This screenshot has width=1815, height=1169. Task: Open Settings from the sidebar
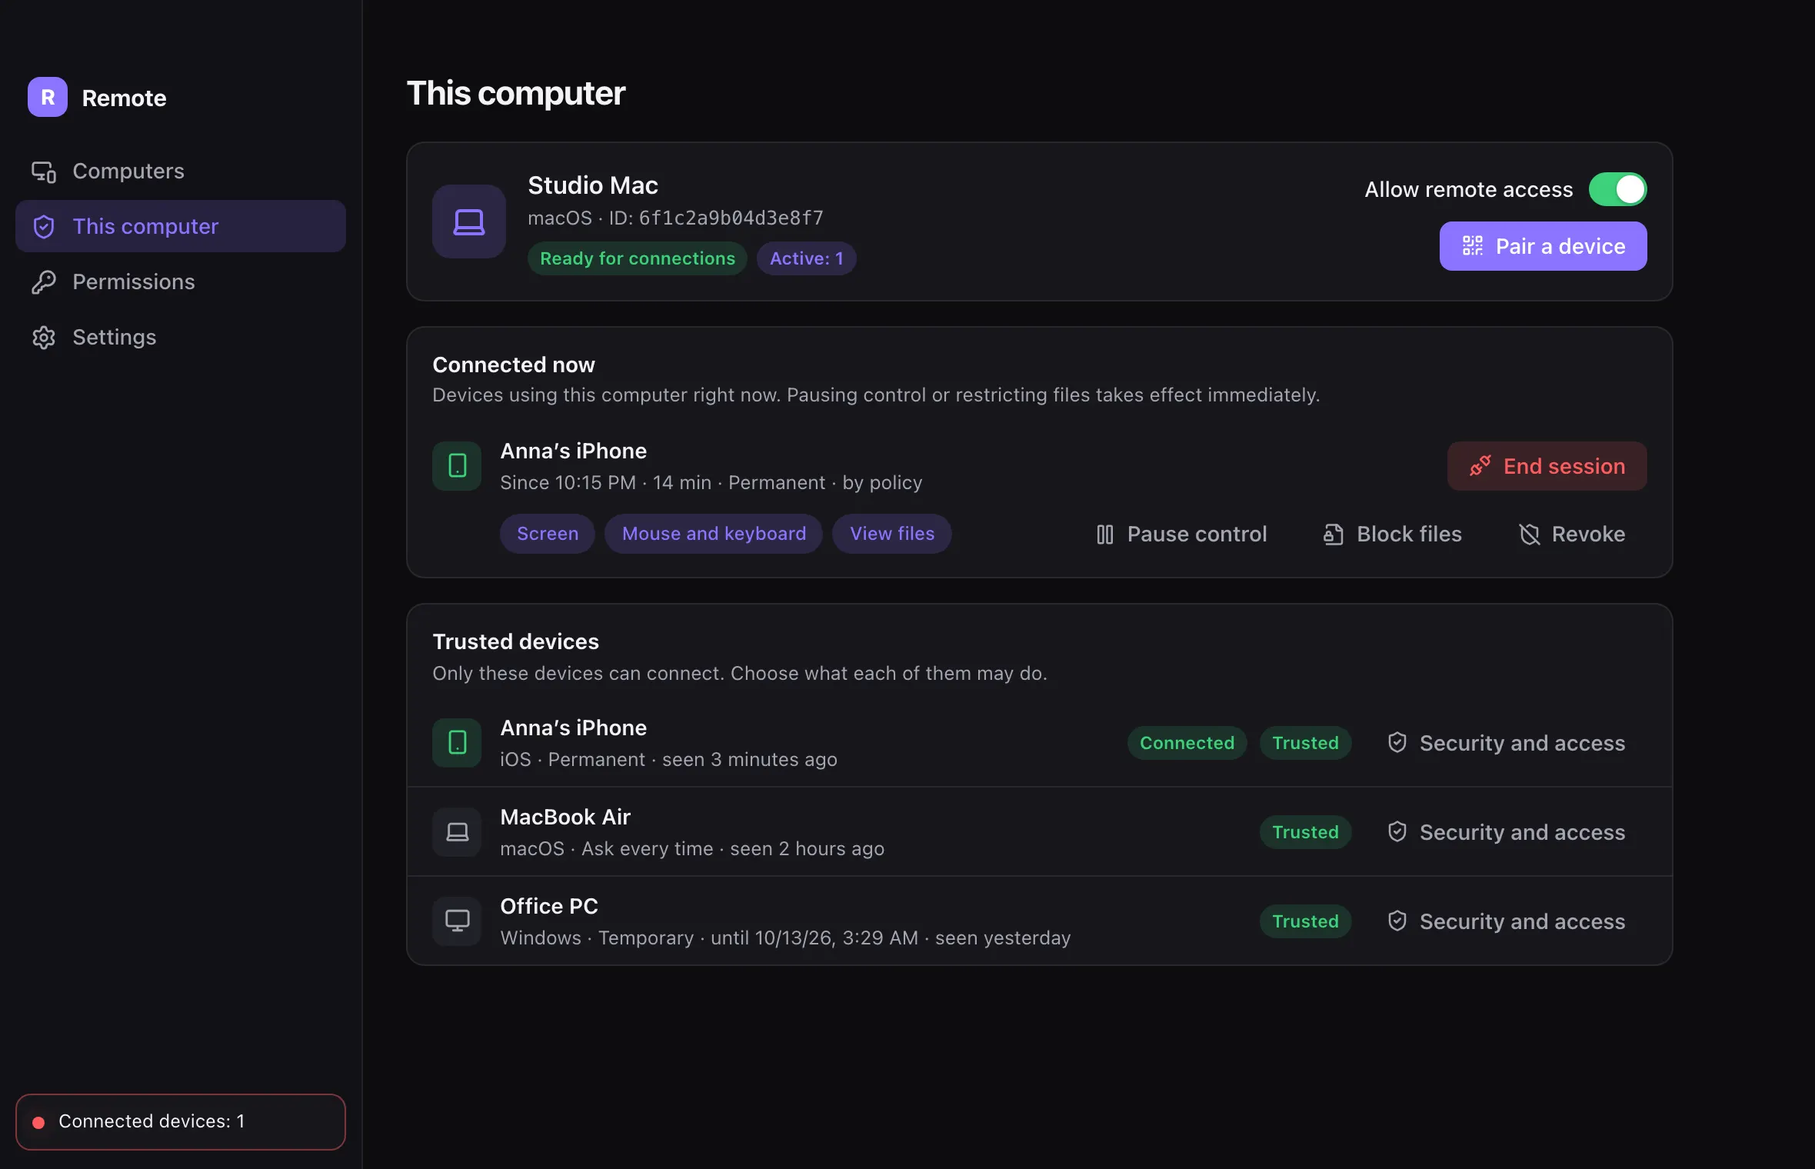point(181,338)
